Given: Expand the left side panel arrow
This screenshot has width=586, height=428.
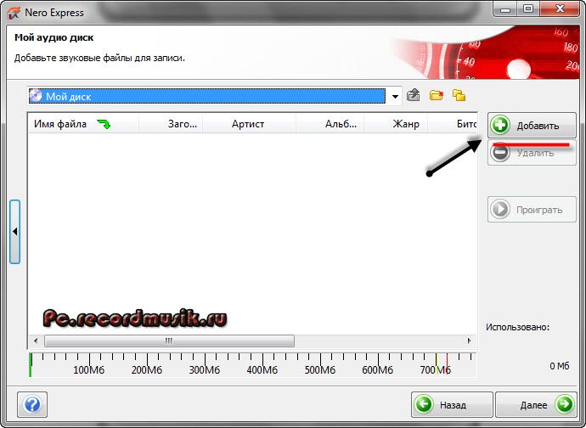Looking at the screenshot, I should click(15, 232).
